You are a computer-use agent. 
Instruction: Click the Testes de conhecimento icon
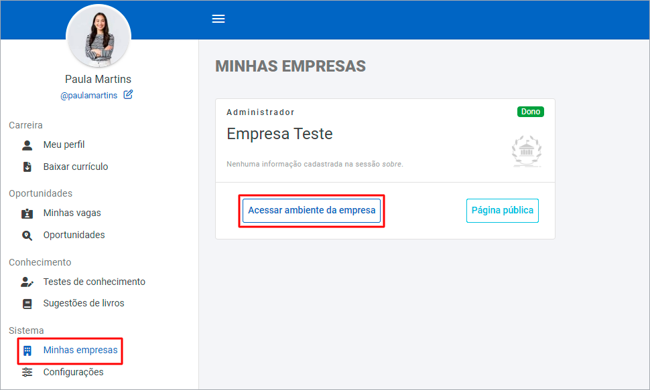(27, 282)
